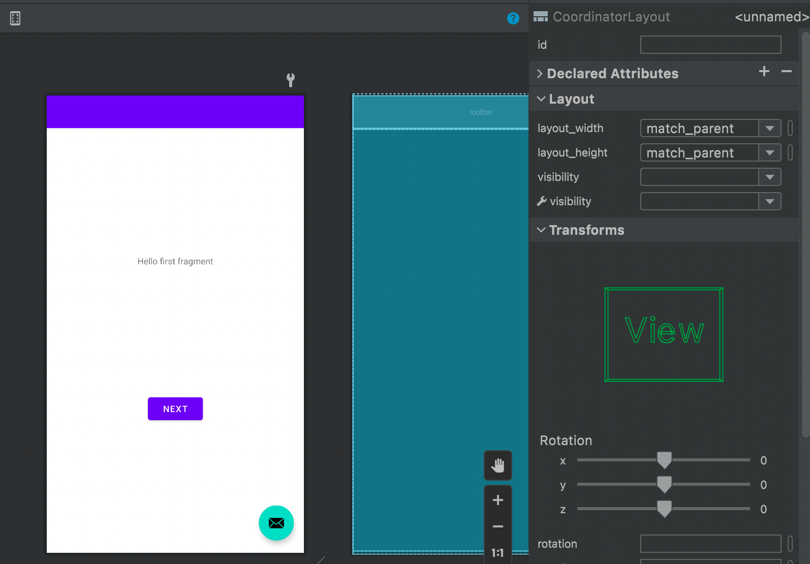810x564 pixels.
Task: Click the id input field
Action: (x=710, y=45)
